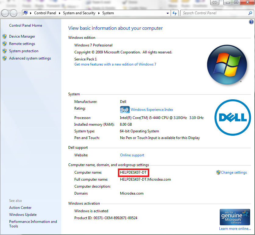Image resolution: width=255 pixels, height=235 pixels.
Task: Open Remote settings in the sidebar
Action: coord(22,44)
